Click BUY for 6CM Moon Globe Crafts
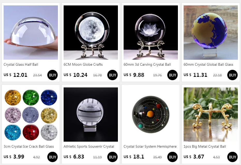The height and width of the screenshot is (165, 241). [x=112, y=75]
